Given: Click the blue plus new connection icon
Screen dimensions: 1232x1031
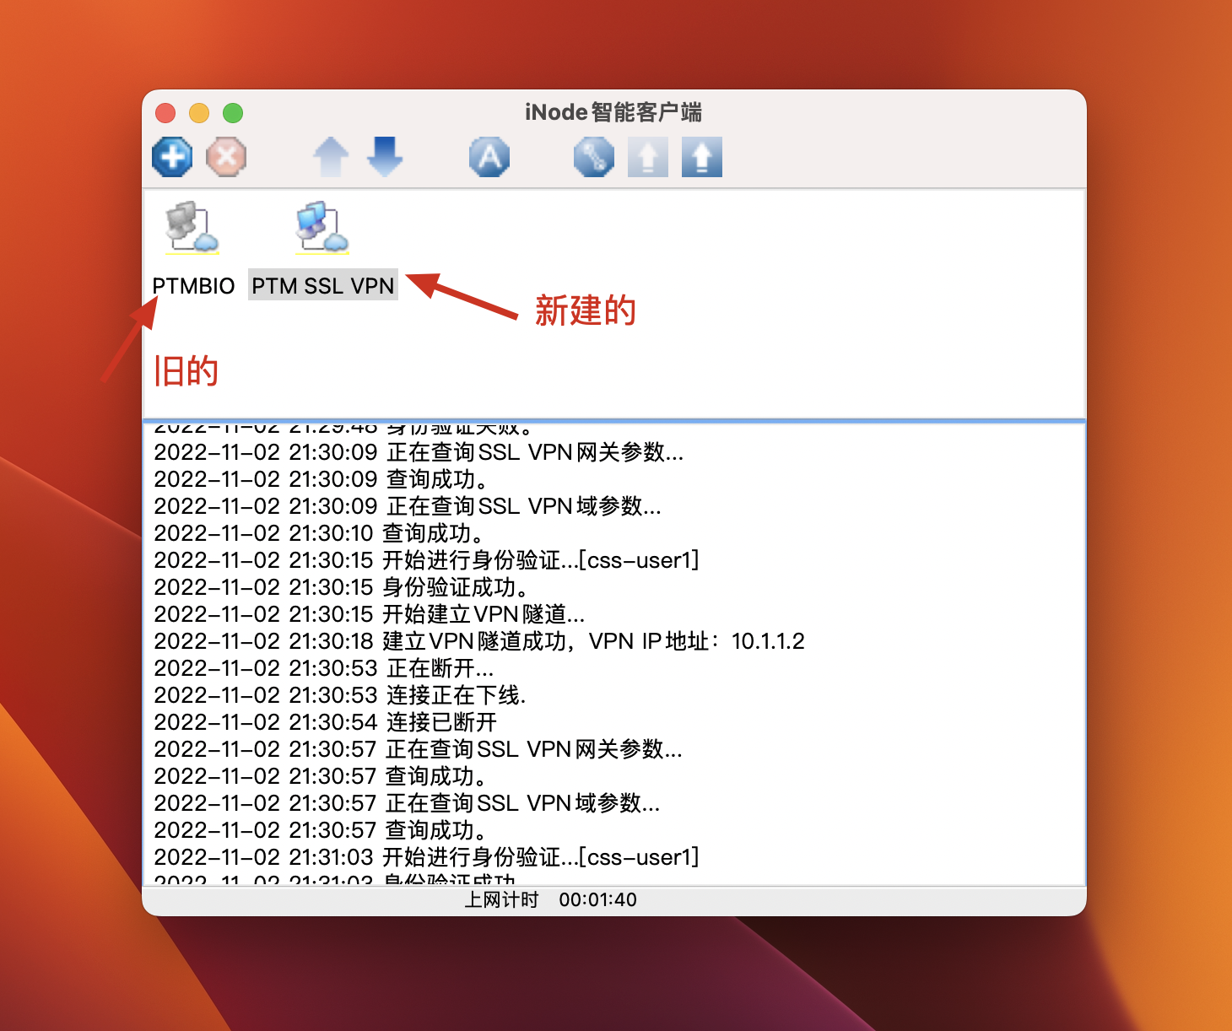Looking at the screenshot, I should 172,157.
